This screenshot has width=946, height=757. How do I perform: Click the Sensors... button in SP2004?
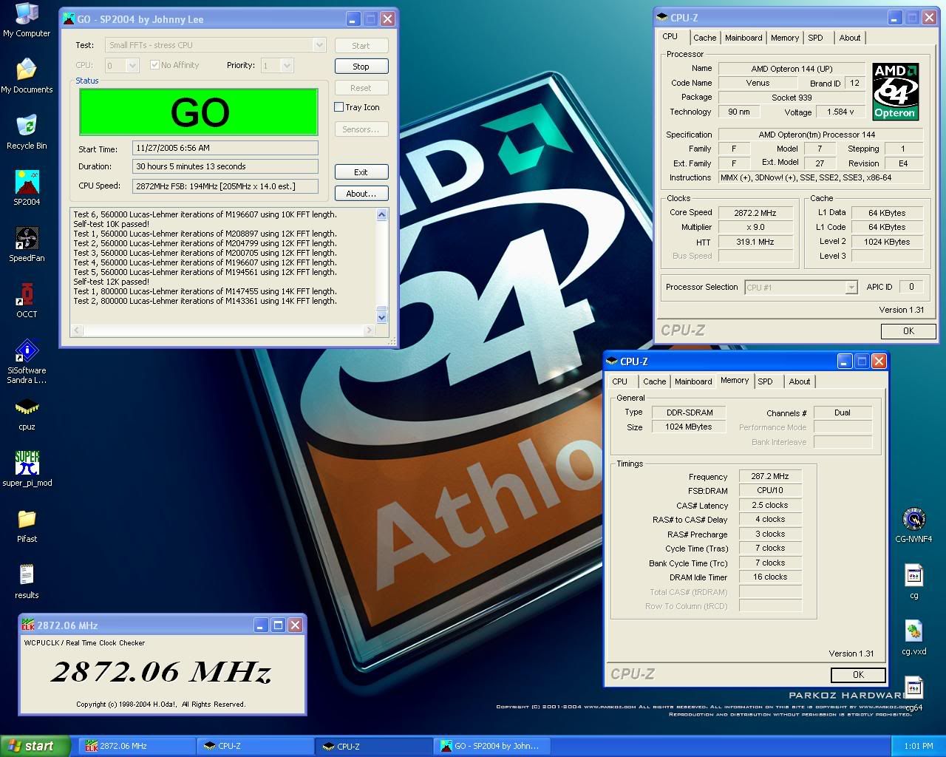[x=361, y=129]
